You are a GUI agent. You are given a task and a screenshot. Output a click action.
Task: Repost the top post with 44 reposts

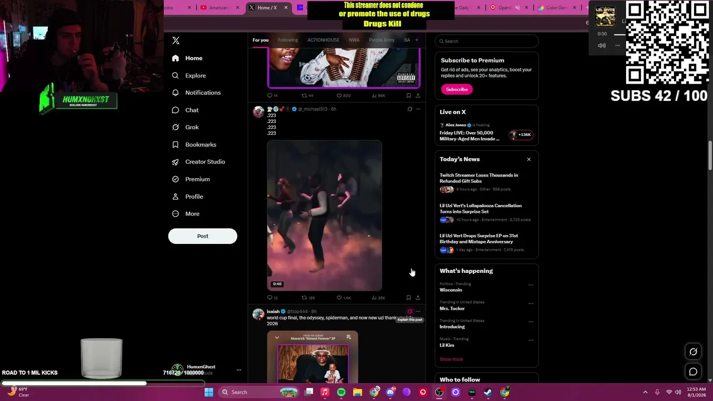click(x=307, y=95)
